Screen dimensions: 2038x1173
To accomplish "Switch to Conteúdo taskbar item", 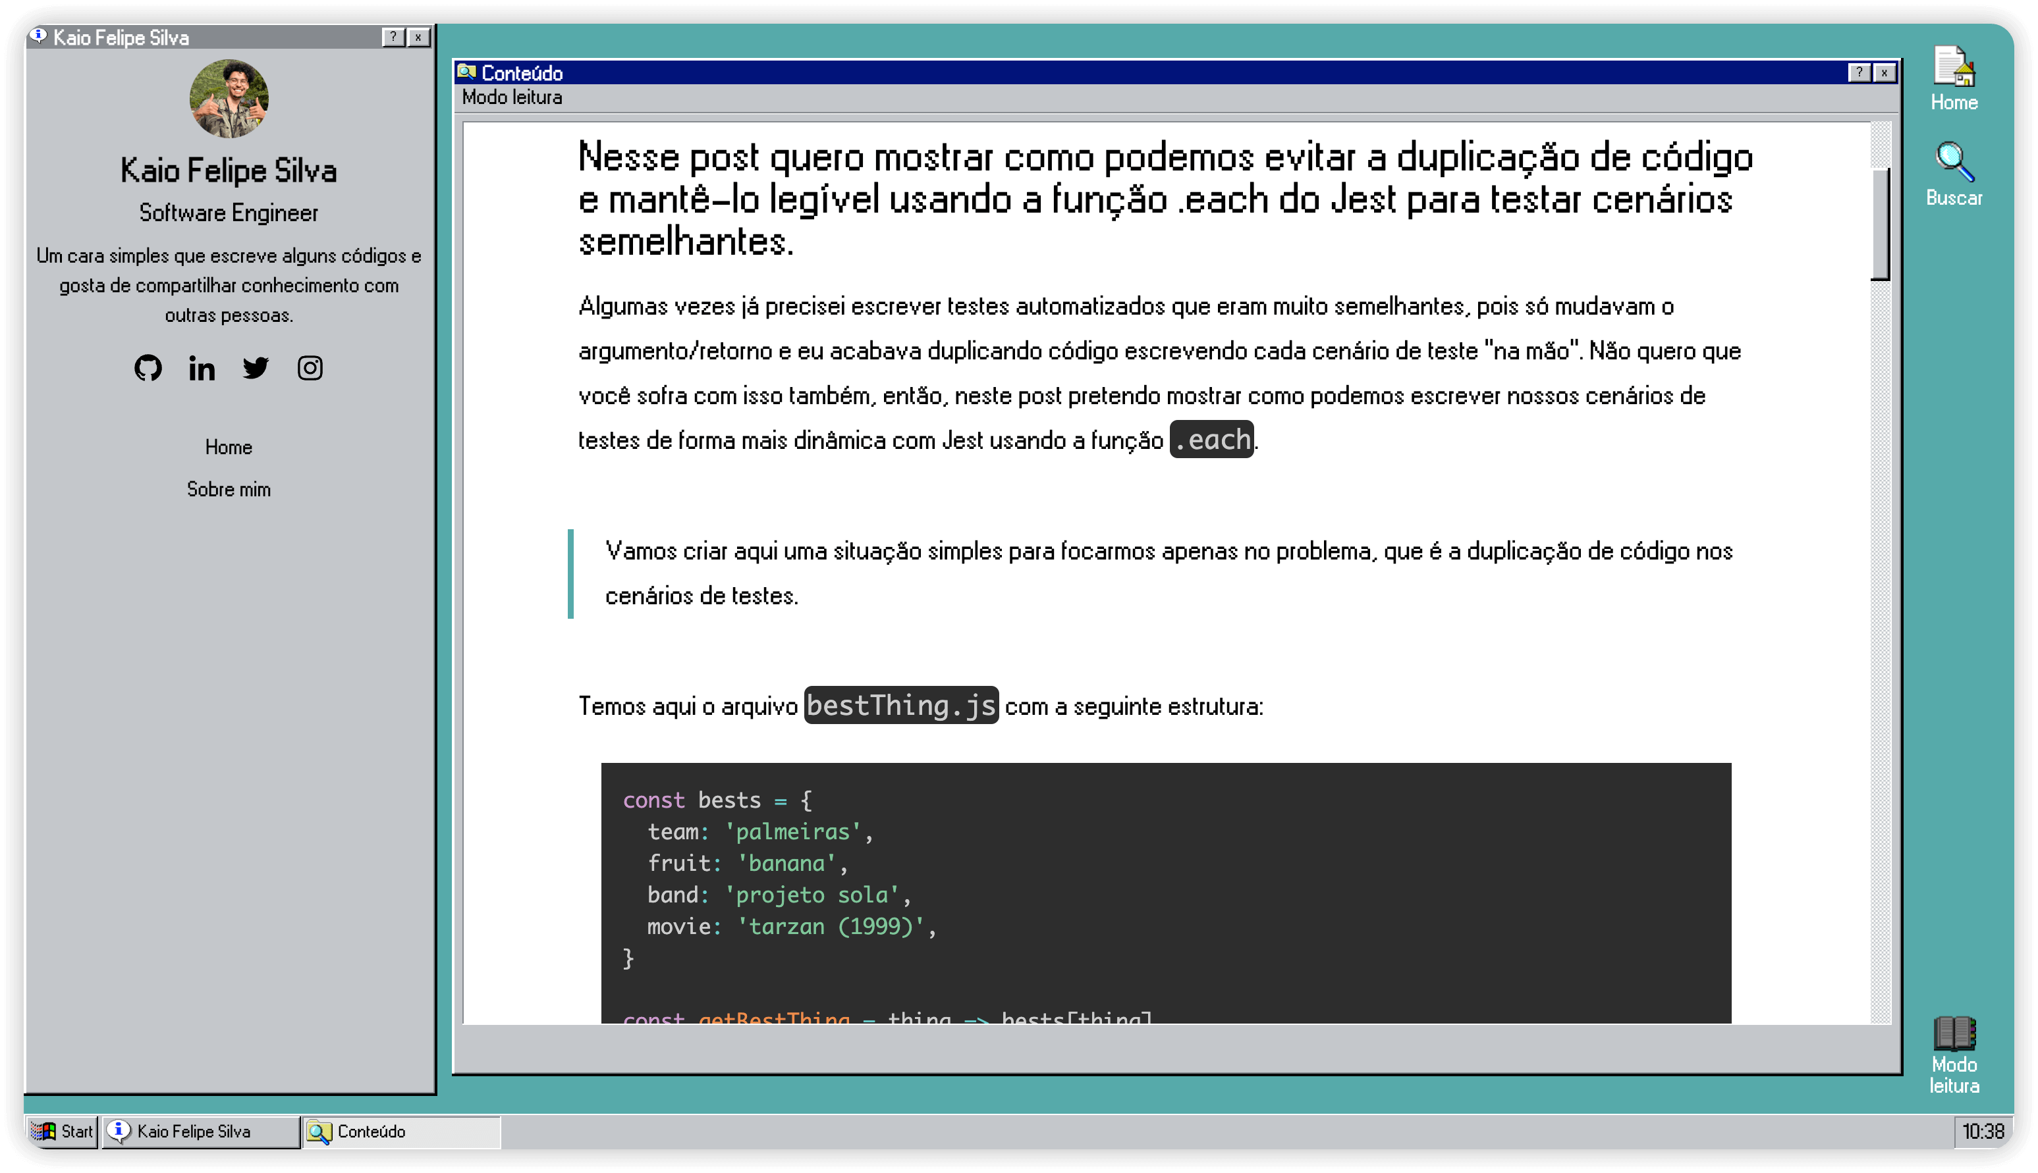I will point(400,1131).
